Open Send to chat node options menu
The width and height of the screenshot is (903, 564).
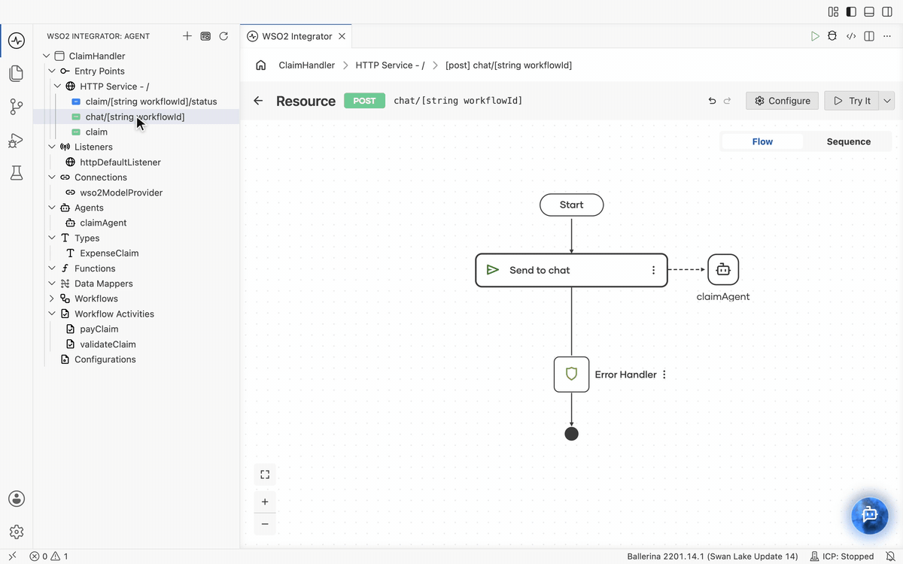click(653, 270)
